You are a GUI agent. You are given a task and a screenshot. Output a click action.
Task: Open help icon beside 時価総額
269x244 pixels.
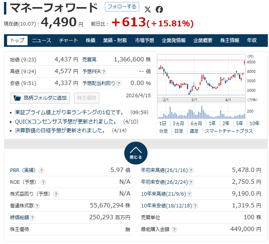(32, 218)
